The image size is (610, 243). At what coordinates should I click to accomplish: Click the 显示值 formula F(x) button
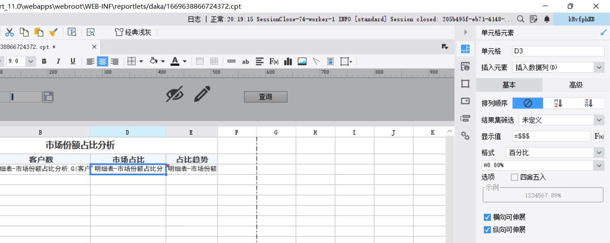599,136
